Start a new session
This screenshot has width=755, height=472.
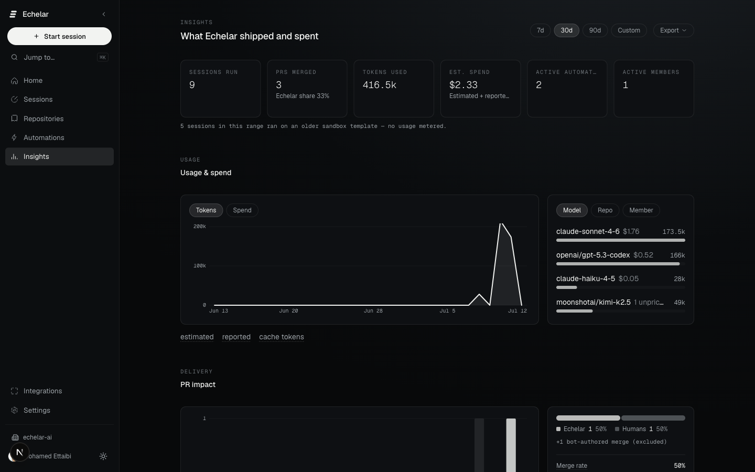[59, 36]
